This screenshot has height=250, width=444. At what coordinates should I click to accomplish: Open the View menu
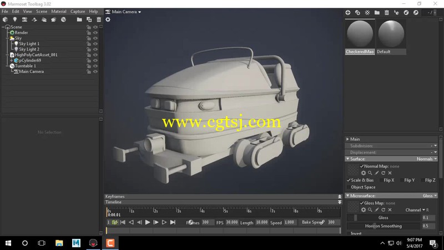pyautogui.click(x=27, y=11)
